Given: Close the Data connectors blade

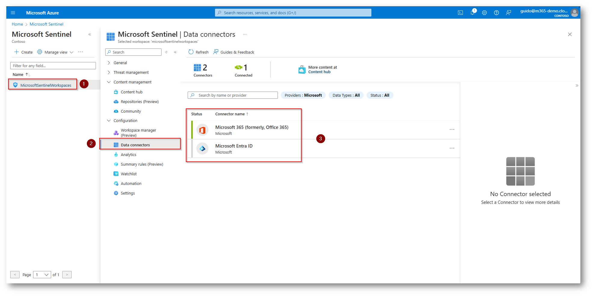Looking at the screenshot, I should (x=570, y=34).
